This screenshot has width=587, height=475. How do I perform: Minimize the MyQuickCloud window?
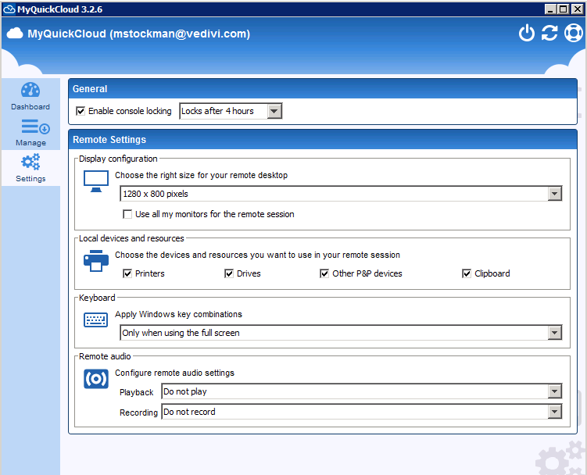[x=550, y=9]
